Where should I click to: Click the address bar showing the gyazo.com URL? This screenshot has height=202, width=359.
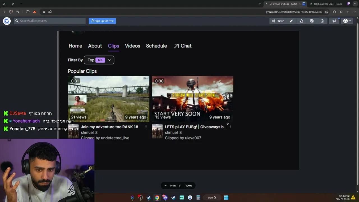tap(294, 12)
